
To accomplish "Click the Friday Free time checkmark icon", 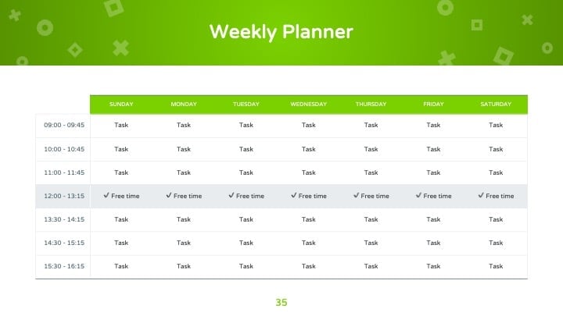I will (418, 195).
